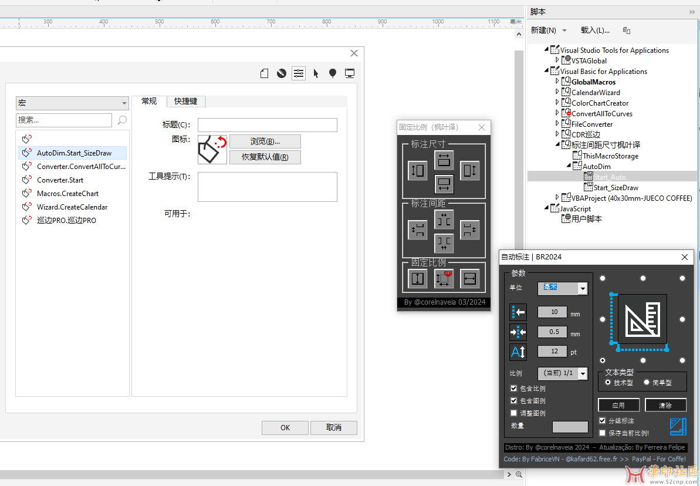Click the 标题(C) text input field
Screen dimensions: 700x486
pos(267,125)
